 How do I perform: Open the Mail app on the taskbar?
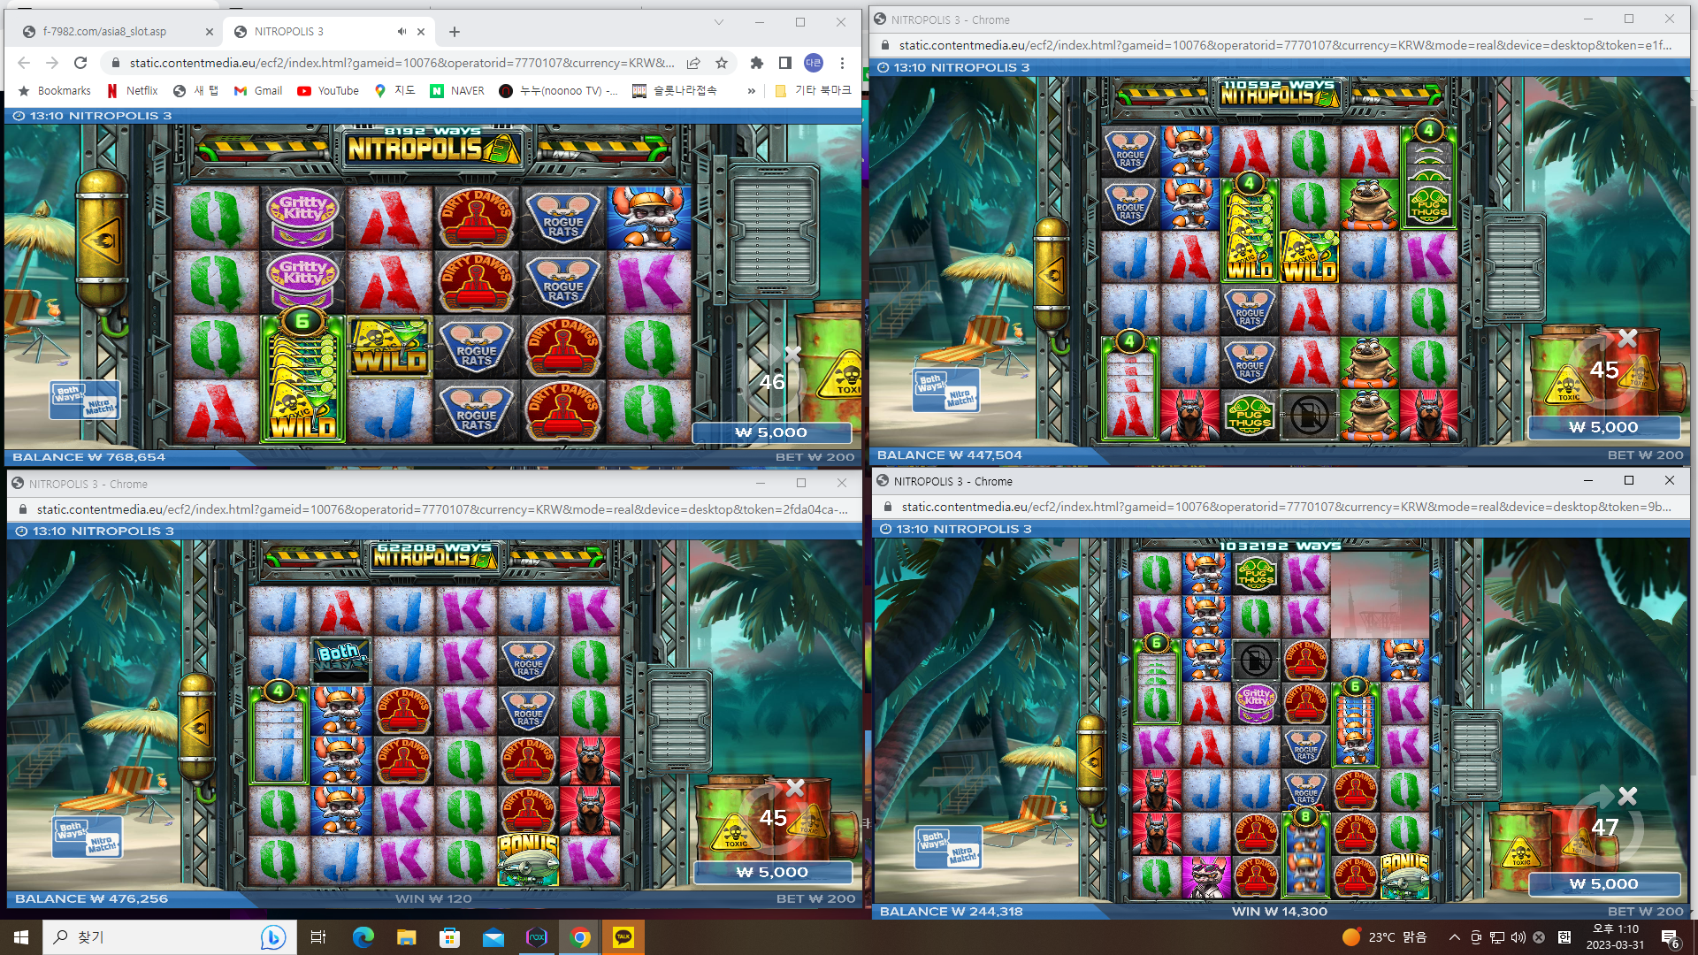click(493, 937)
